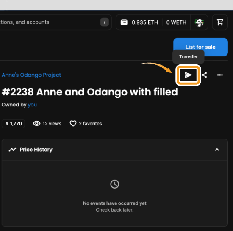Click the List for sale button

[200, 47]
